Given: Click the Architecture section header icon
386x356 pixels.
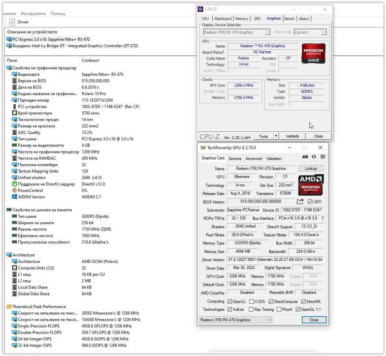Looking at the screenshot, I should (9, 255).
